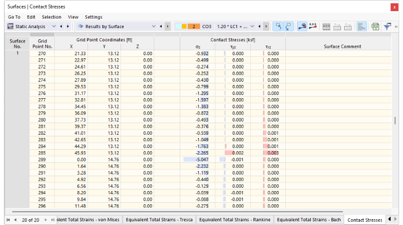Click the select-row-from-graphic icon with curved arrow
This screenshot has width=403, height=225.
tap(288, 27)
